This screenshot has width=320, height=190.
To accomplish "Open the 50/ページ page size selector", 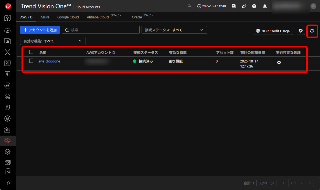I will coord(266,183).
